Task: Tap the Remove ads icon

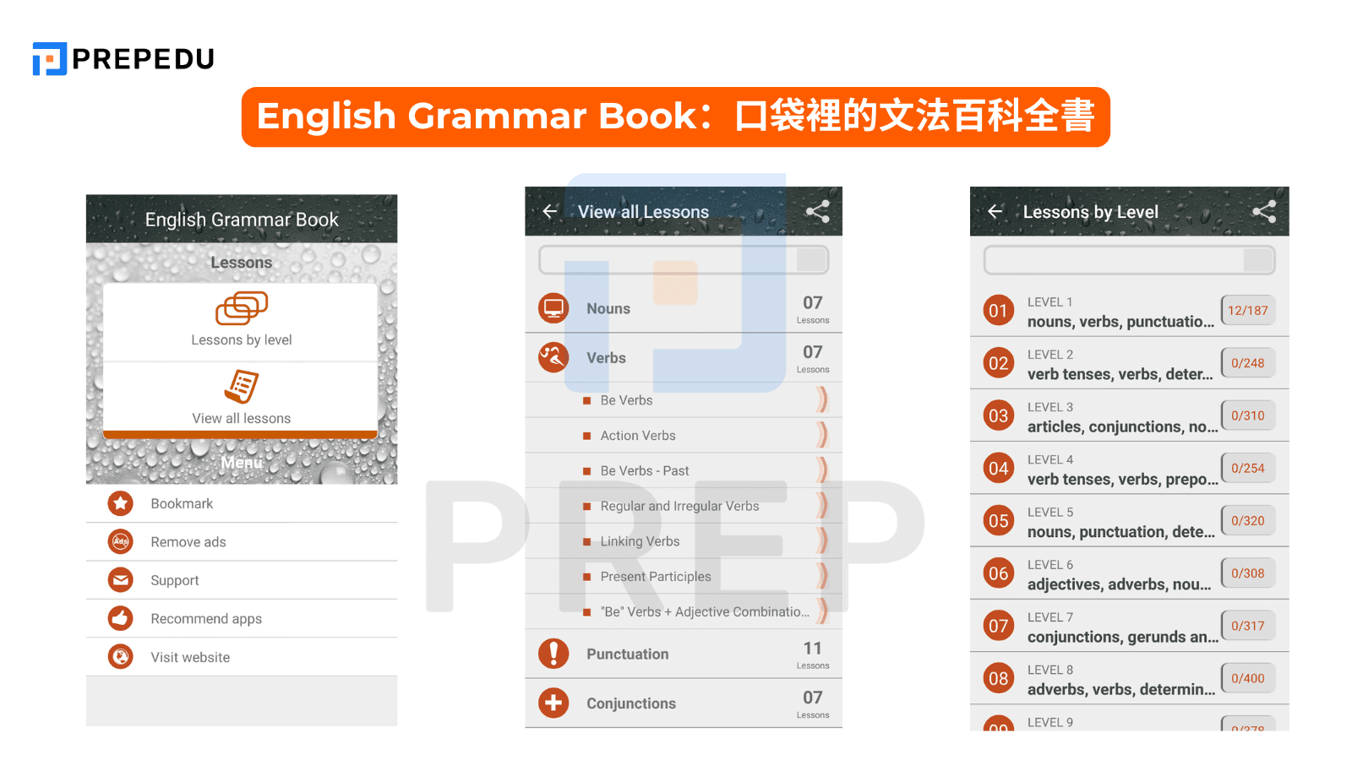Action: [120, 541]
